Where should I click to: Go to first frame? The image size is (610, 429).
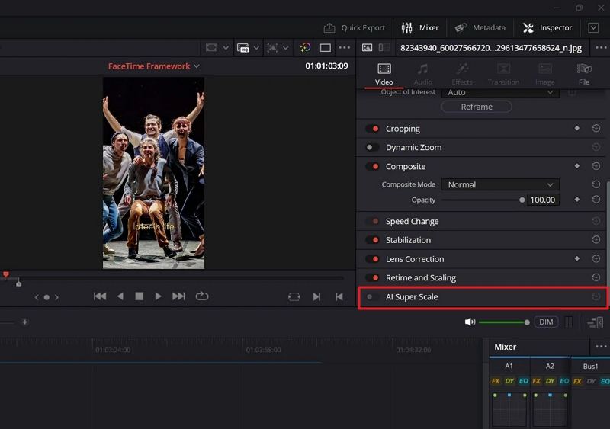(x=100, y=296)
